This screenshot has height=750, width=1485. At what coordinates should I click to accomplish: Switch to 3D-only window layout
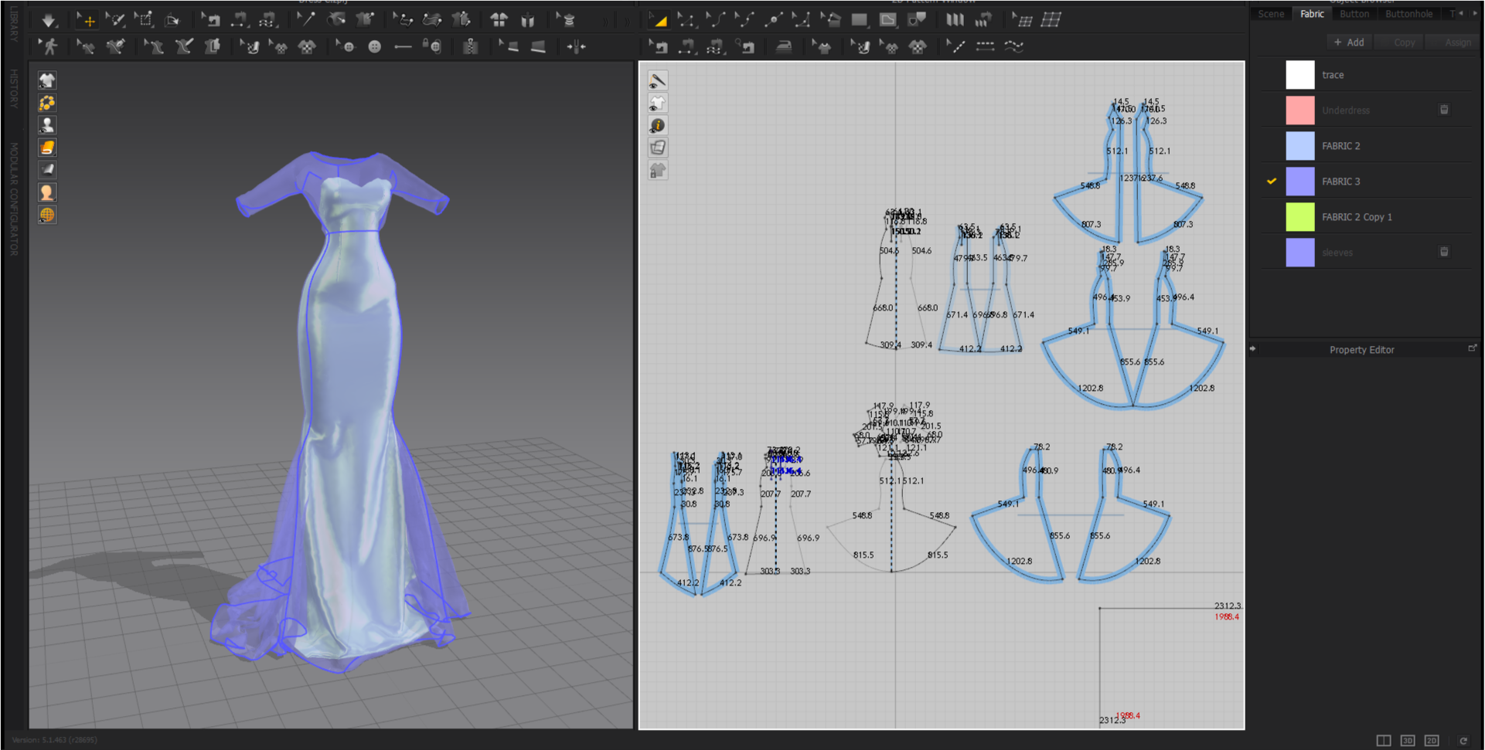tap(1408, 741)
